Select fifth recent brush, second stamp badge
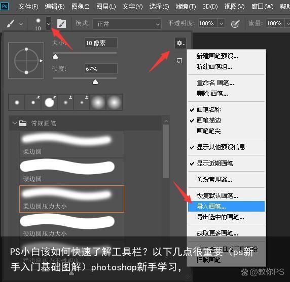The image size is (290, 282). (x=82, y=102)
